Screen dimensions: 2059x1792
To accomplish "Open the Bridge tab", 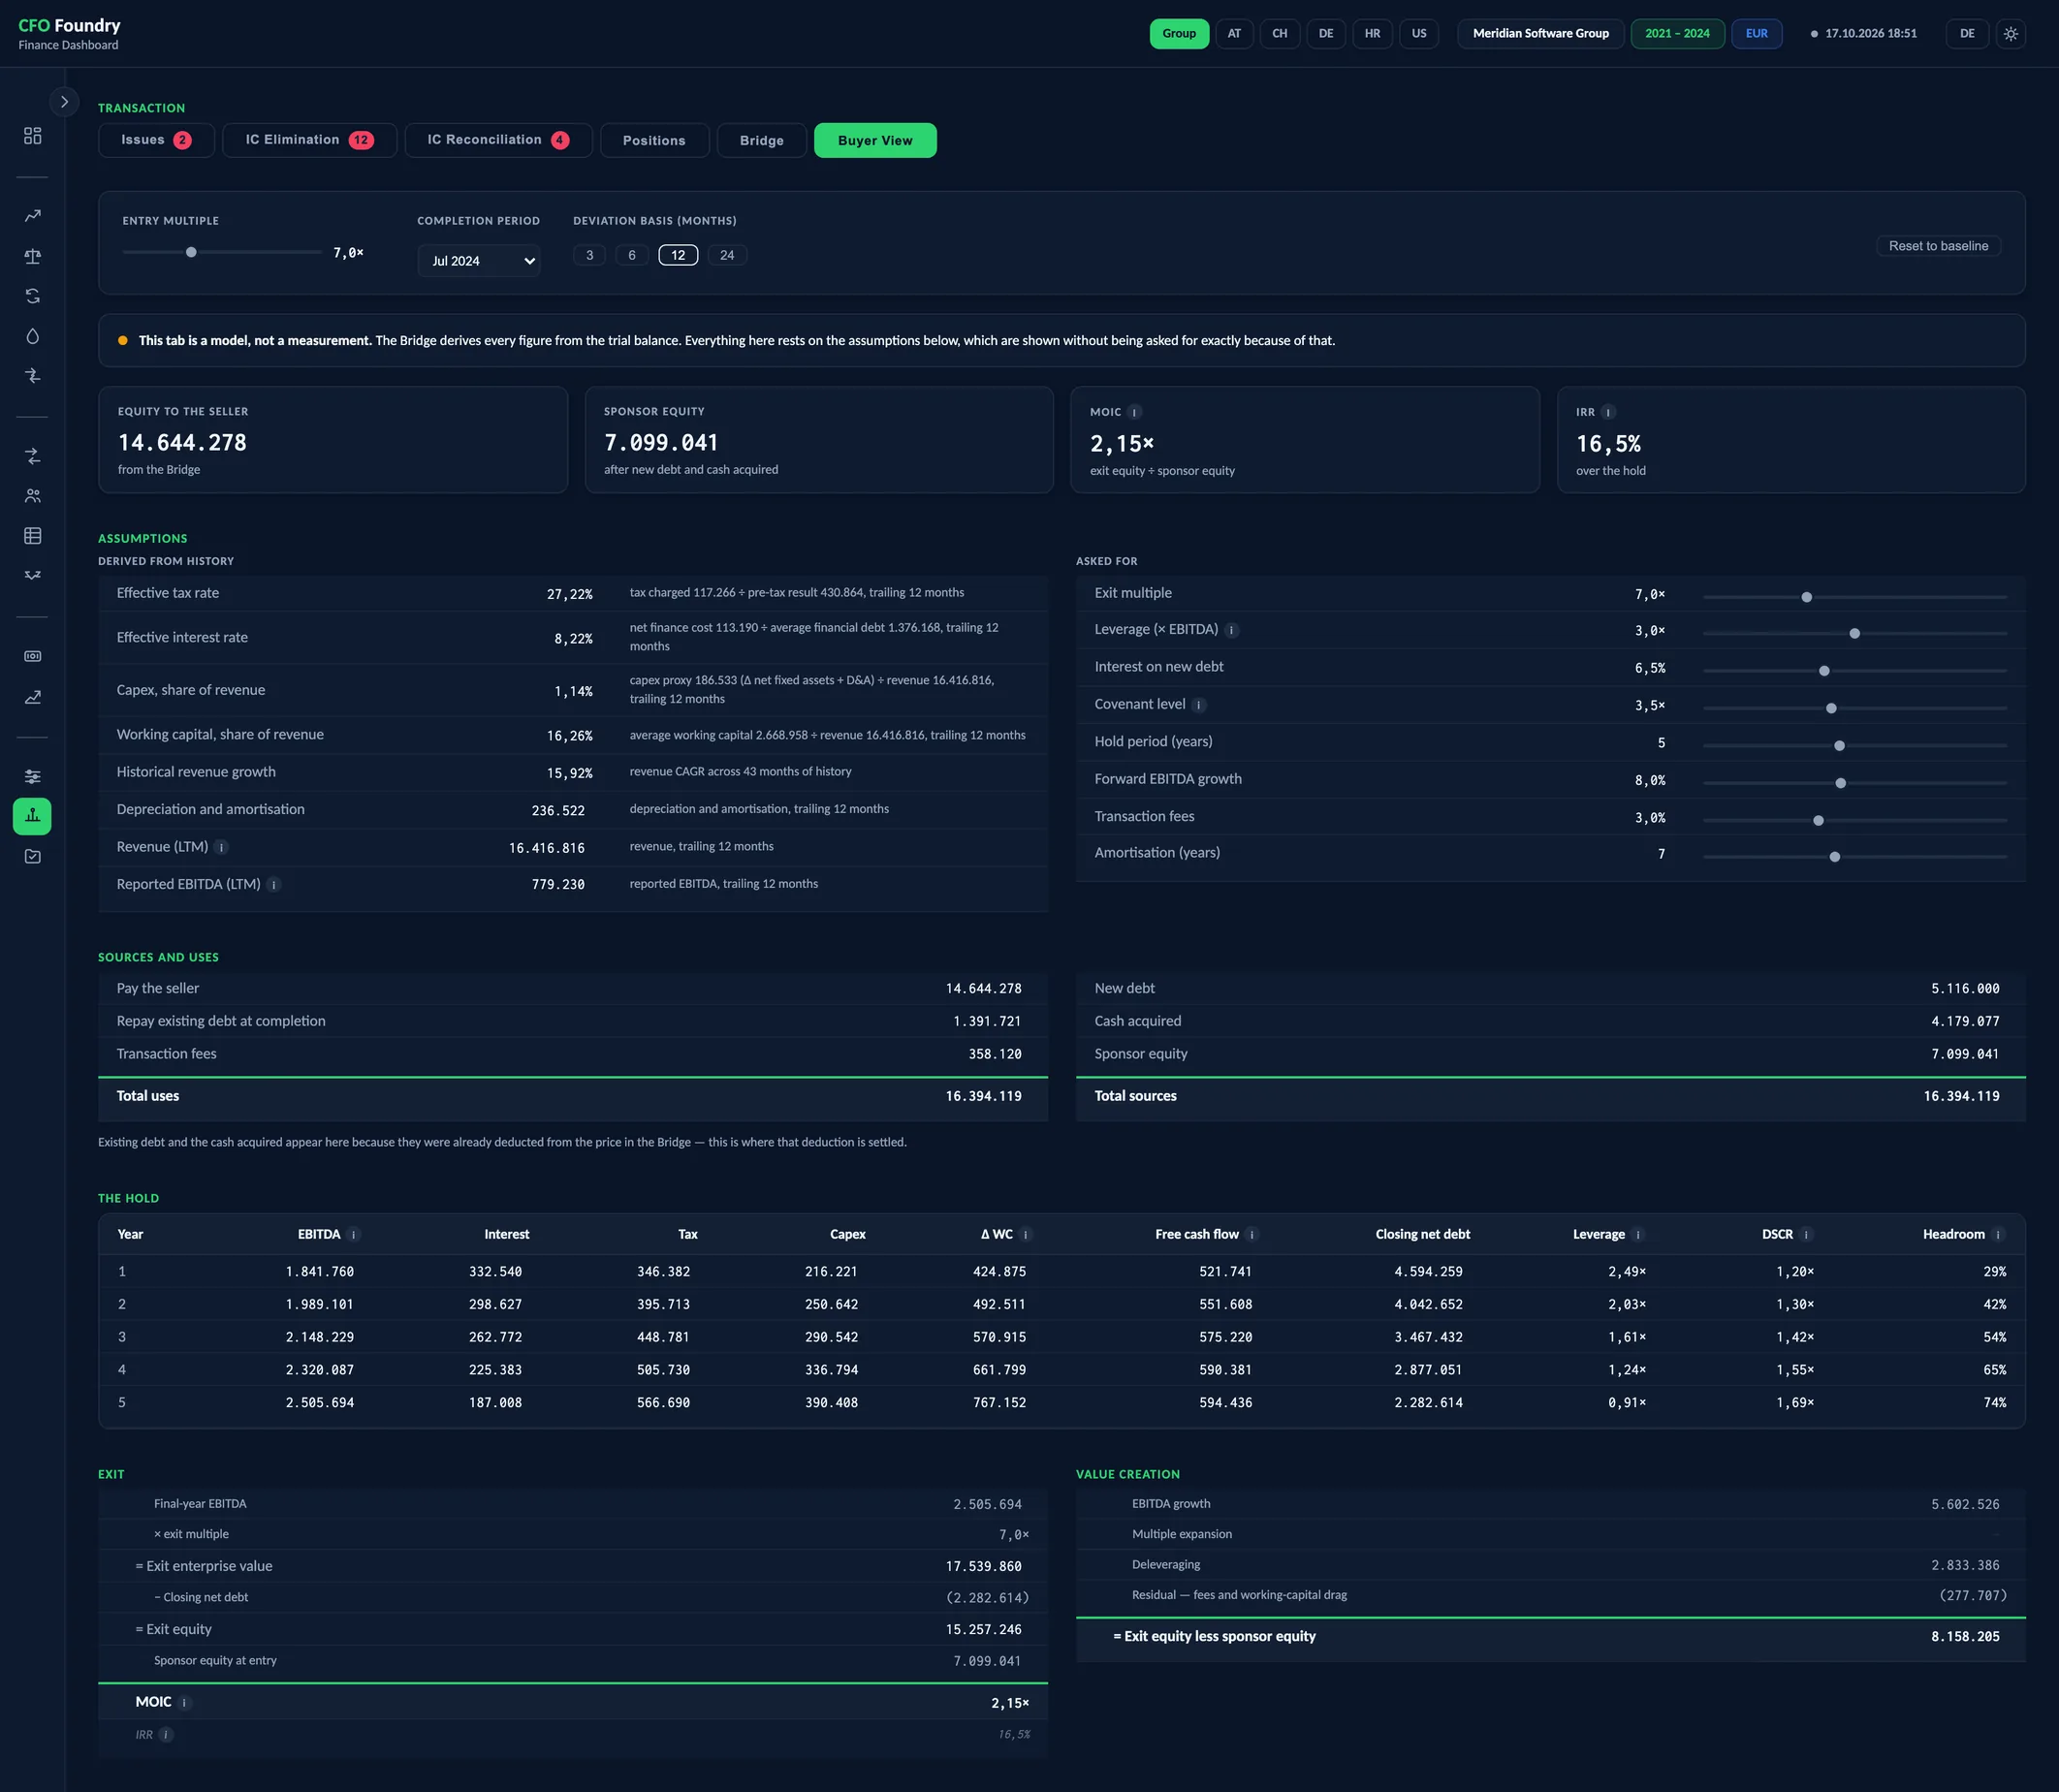I will pos(761,140).
